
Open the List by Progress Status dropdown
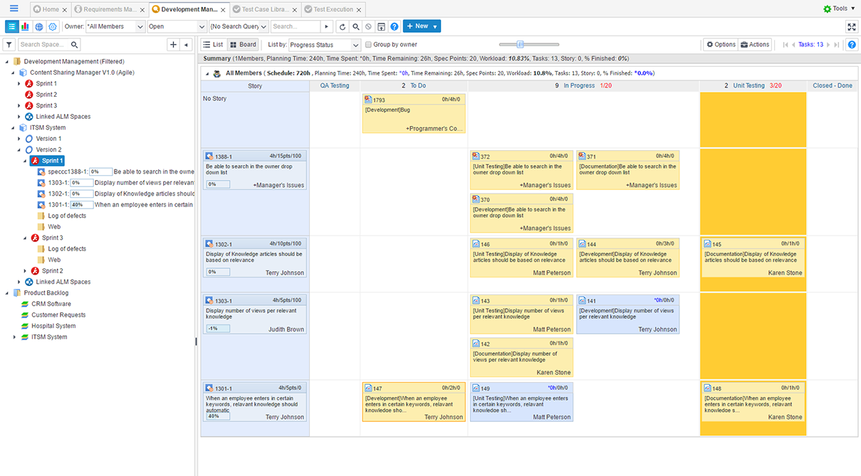click(x=324, y=45)
